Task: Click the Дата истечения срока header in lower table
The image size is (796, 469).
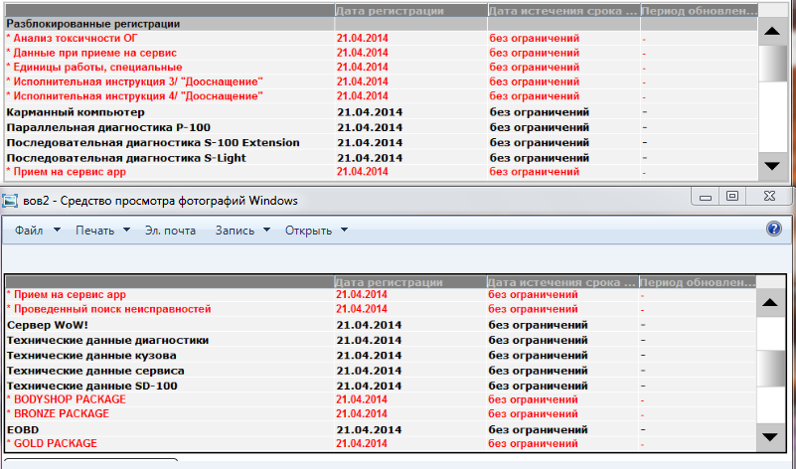Action: click(x=562, y=282)
